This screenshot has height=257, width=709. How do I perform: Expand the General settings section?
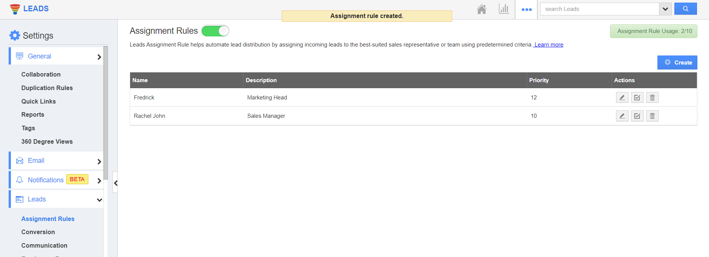coord(57,56)
